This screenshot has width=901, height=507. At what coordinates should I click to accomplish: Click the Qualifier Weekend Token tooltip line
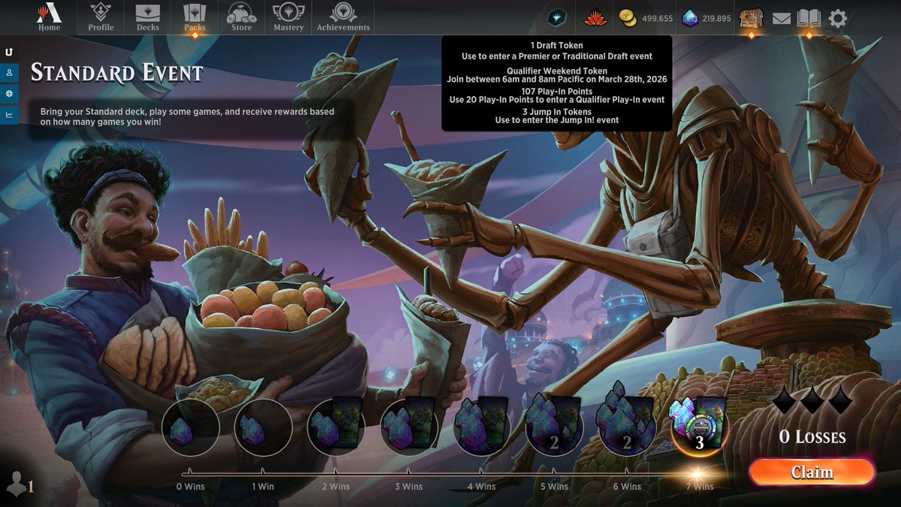coord(556,71)
